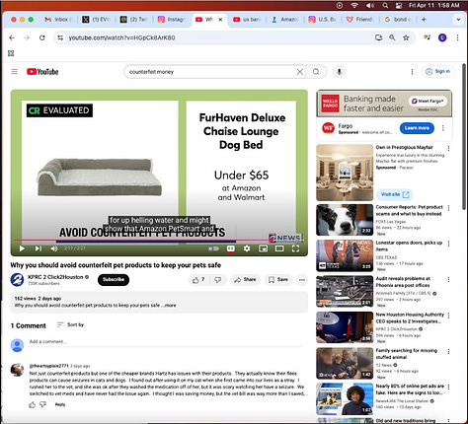Subscribe to KPRC 2 Click2Houston
Image resolution: width=468 pixels, height=424 pixels.
point(114,279)
